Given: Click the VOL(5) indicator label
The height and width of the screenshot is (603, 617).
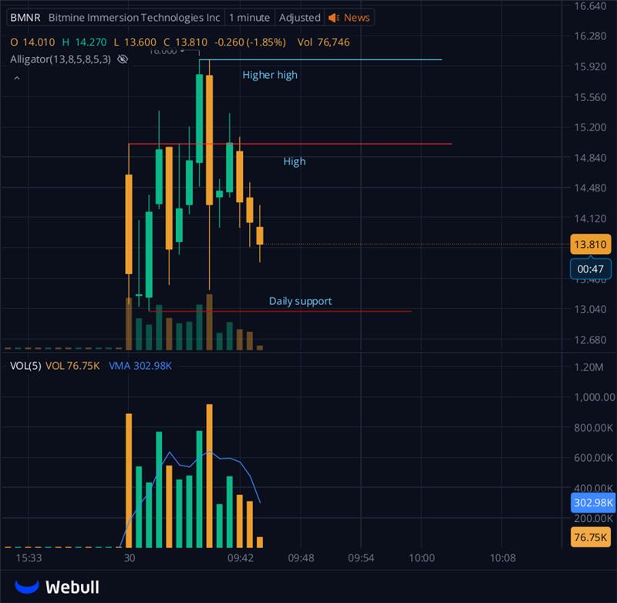Looking at the screenshot, I should tap(25, 365).
